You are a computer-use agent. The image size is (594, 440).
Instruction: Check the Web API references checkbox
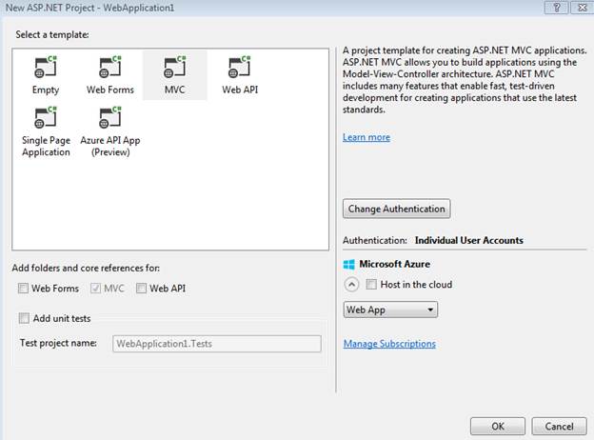(x=142, y=289)
